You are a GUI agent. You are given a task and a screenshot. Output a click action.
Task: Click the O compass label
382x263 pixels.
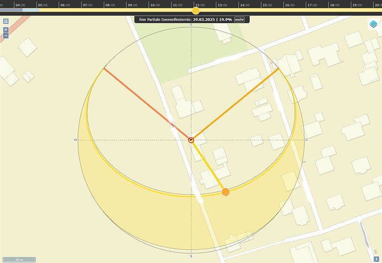(307, 140)
